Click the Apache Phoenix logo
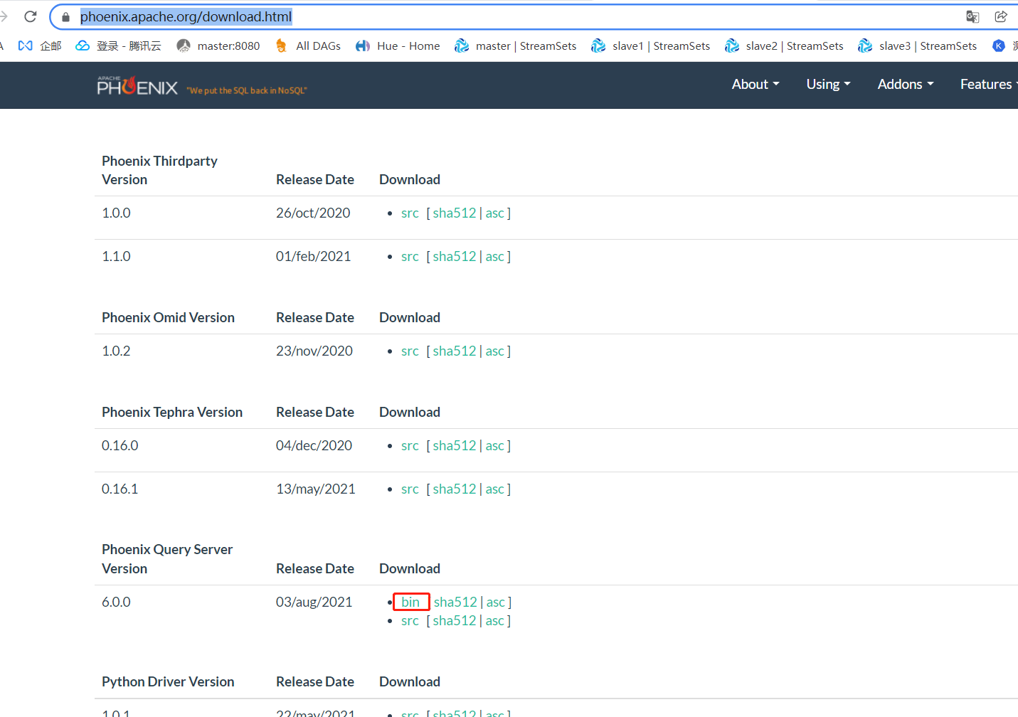Viewport: 1018px width, 717px height. 137,85
